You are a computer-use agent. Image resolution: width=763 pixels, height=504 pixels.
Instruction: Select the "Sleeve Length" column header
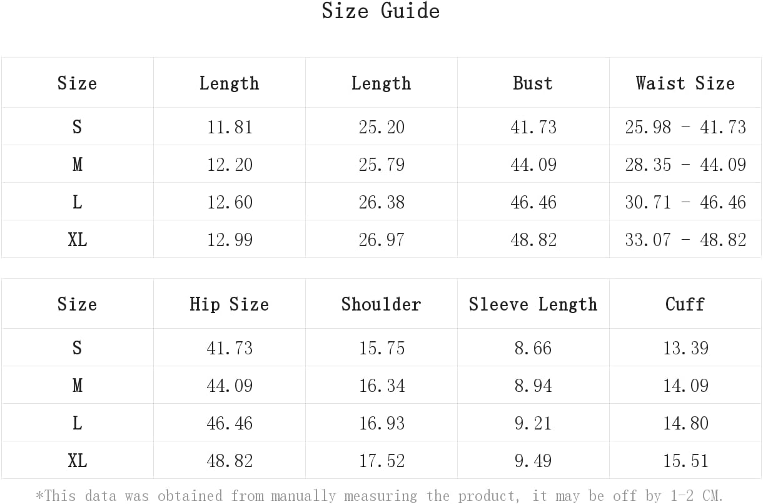pyautogui.click(x=533, y=304)
